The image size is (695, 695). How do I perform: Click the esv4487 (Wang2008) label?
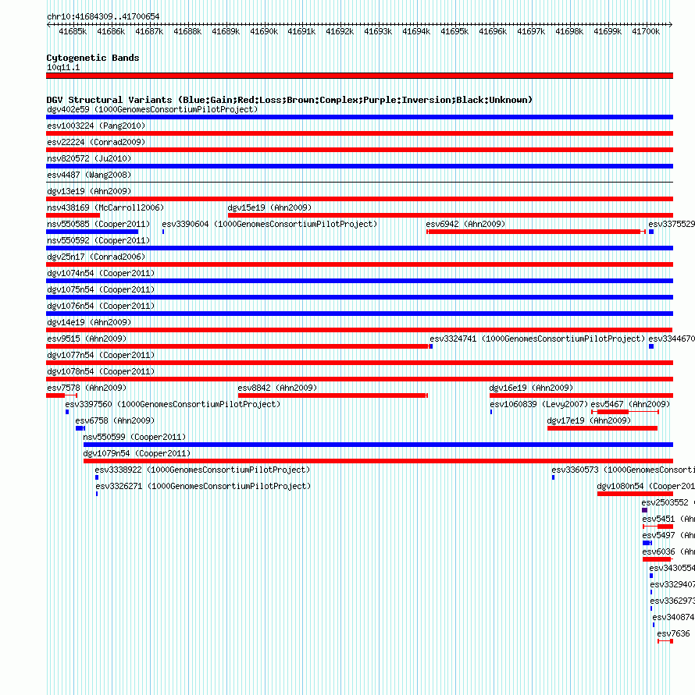point(89,175)
